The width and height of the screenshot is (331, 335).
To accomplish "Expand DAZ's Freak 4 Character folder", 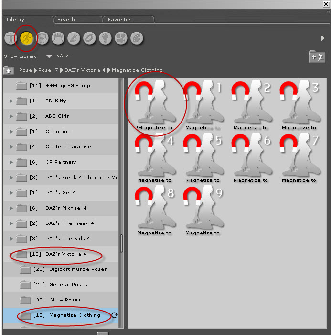I will pyautogui.click(x=11, y=178).
